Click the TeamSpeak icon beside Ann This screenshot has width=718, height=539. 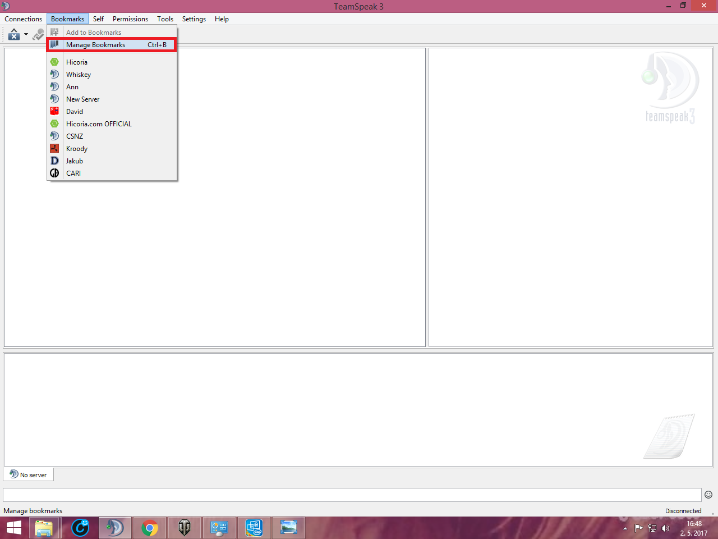pos(54,86)
